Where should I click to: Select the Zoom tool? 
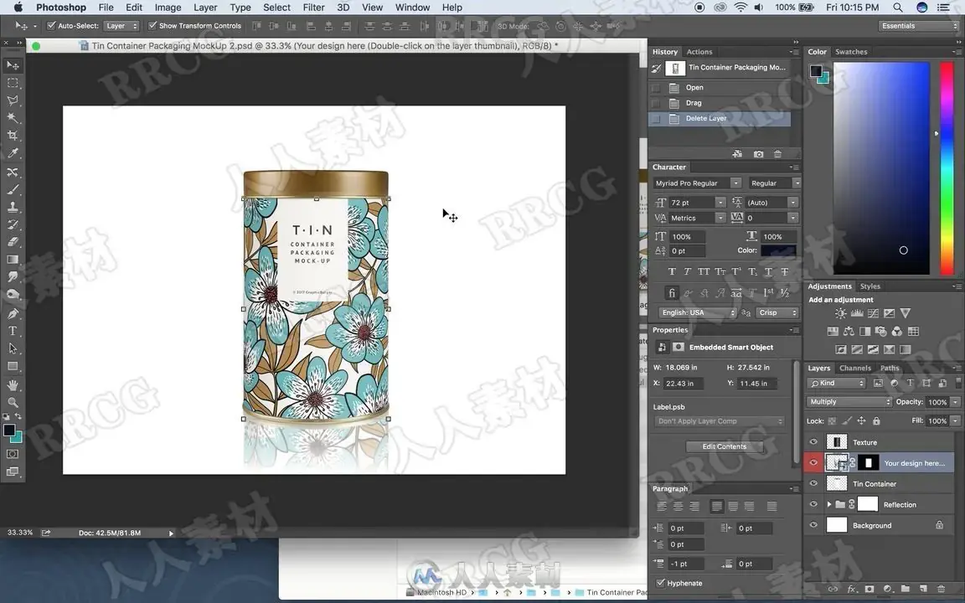[x=13, y=402]
